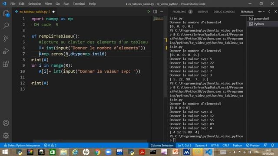Open the HP app from taskbar
The width and height of the screenshot is (278, 156).
click(x=86, y=152)
